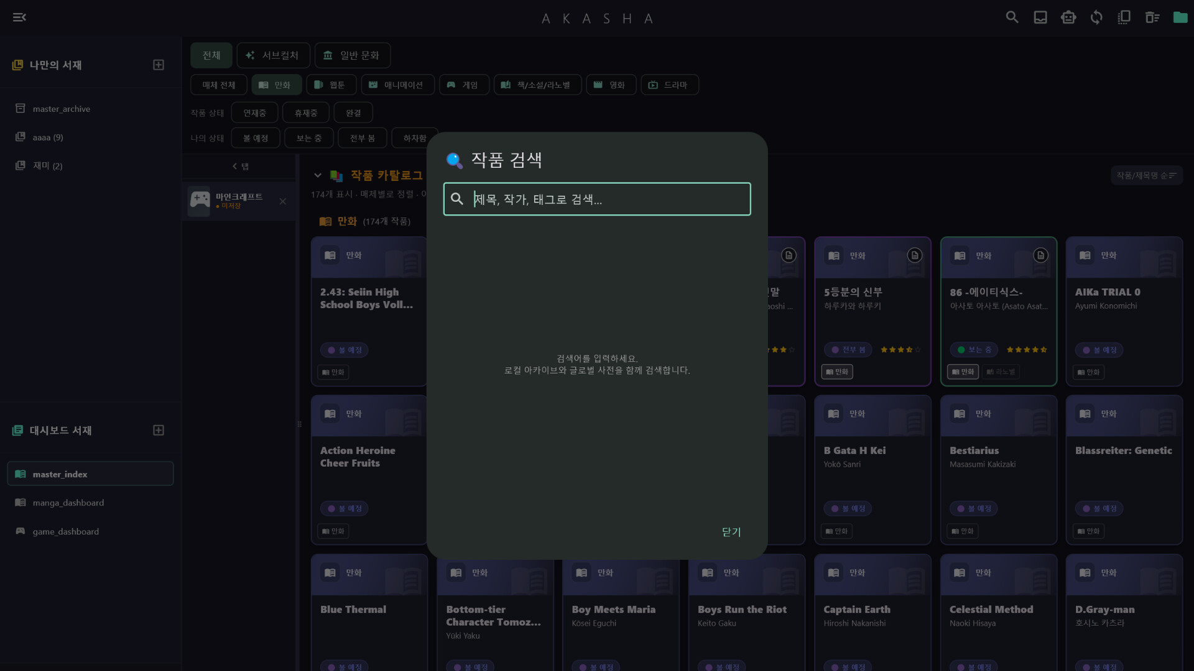The image size is (1194, 671).
Task: Toggle the 볼 예정 my-status filter
Action: 256,138
